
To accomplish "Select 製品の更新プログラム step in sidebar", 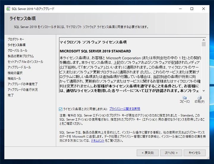I will tap(21, 56).
